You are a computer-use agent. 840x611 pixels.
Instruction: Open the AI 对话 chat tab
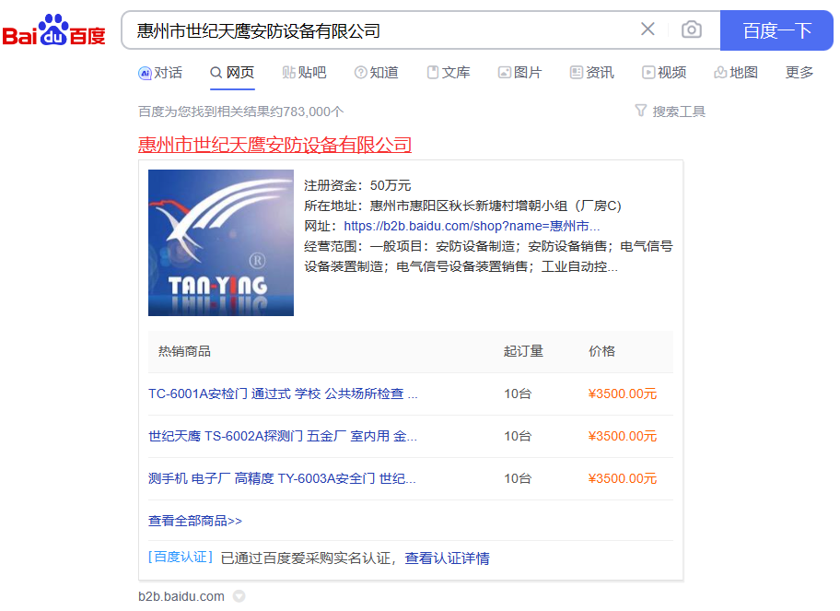click(160, 73)
